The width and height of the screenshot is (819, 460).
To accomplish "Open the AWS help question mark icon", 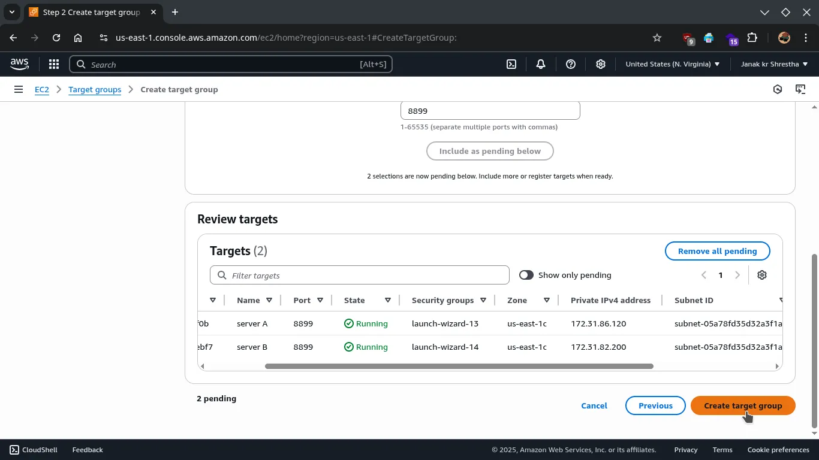I will click(571, 64).
